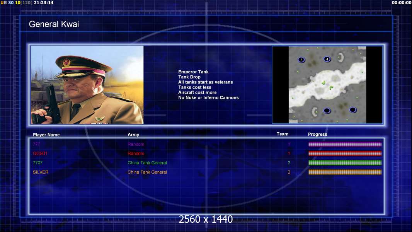Viewport: 412px width, 232px height.
Task: Select start position 3 on the map
Action: [301, 60]
